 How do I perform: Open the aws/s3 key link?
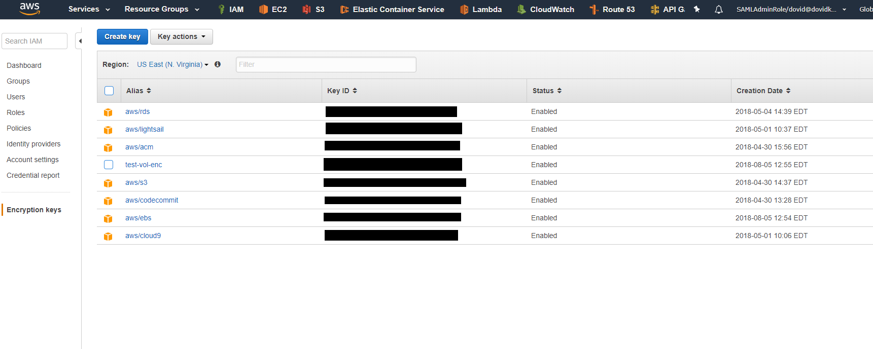tap(136, 182)
